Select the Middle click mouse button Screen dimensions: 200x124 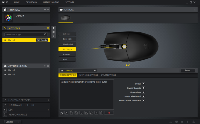click(x=67, y=44)
